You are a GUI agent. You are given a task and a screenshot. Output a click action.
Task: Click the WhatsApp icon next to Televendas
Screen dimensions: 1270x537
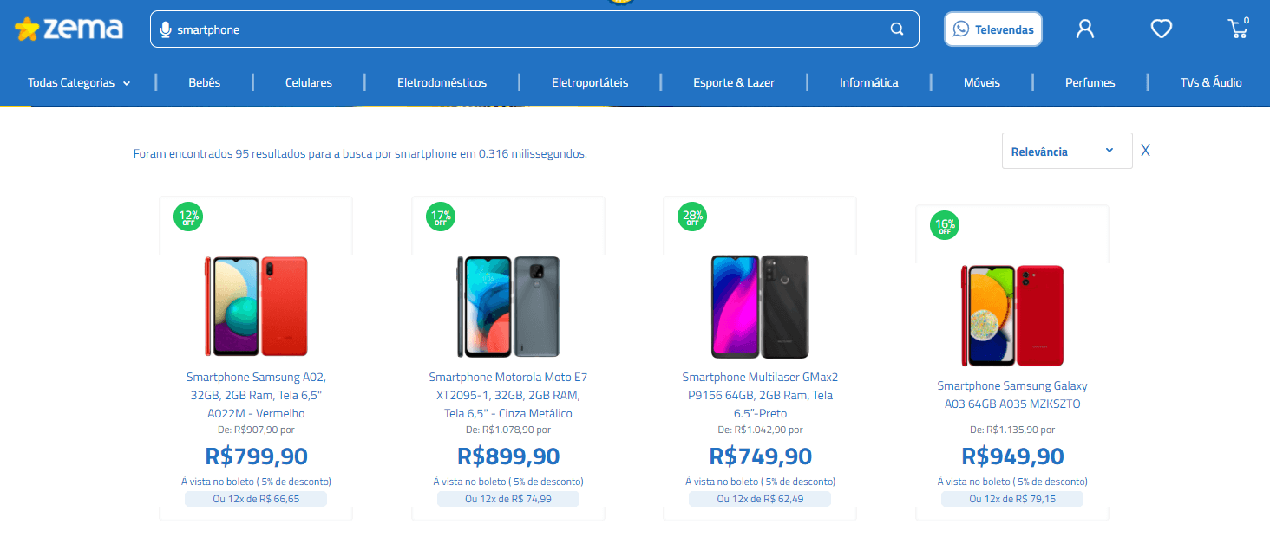[x=960, y=29]
